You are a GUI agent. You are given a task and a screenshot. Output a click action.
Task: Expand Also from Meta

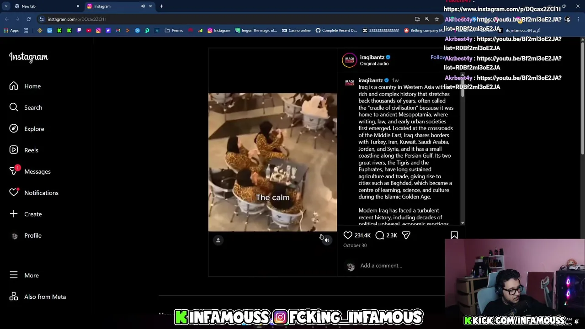tap(37, 297)
